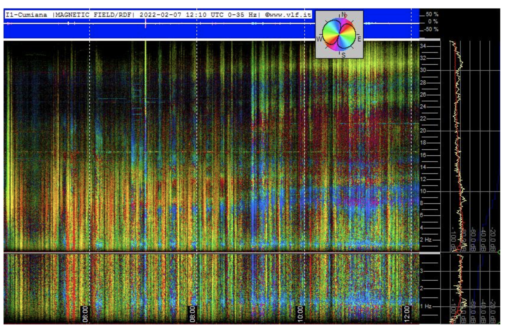Click -40.0 dB label in upper spectrum panel

483,239
